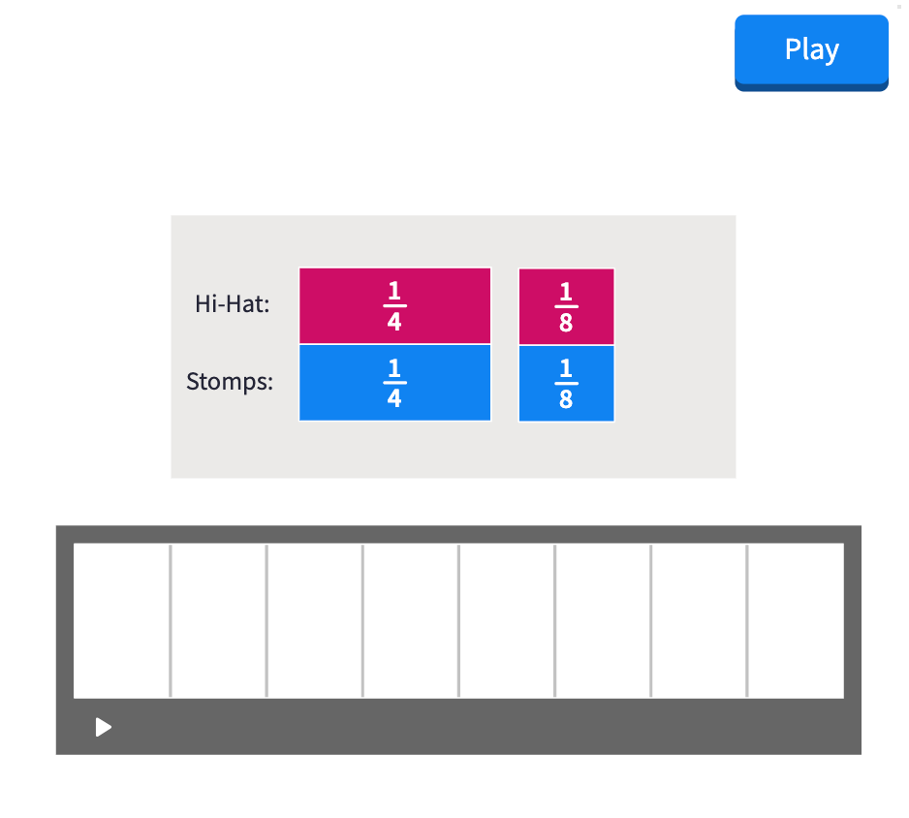Choose the sixth timeline cell
Viewport: 909px width, 818px height.
[x=603, y=620]
